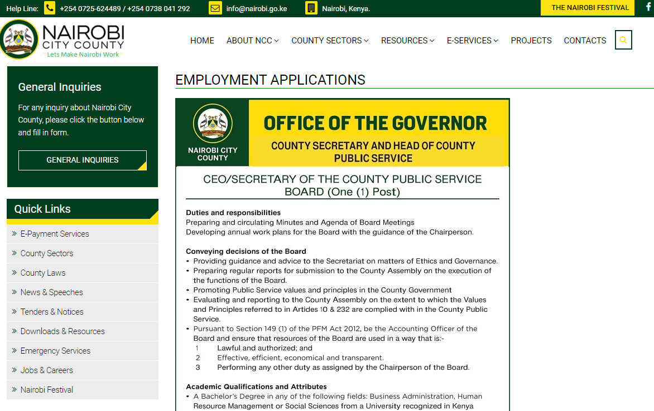Click the chevron beside E-Payment Services link
The width and height of the screenshot is (654, 411).
click(x=14, y=233)
